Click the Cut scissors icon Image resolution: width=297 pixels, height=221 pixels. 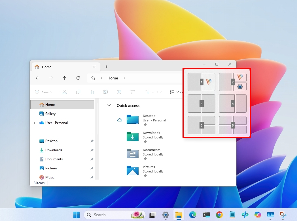(x=65, y=92)
